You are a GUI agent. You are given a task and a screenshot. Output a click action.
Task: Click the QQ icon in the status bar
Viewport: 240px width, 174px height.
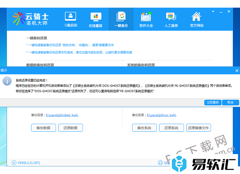(160, 163)
